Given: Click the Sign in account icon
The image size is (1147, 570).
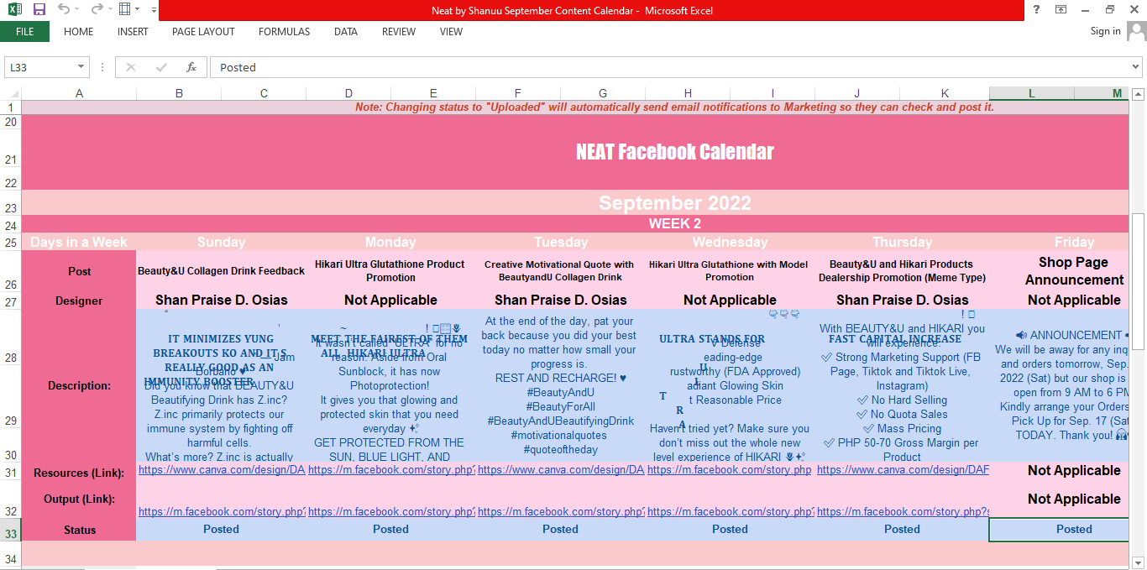Looking at the screenshot, I should pos(1138,31).
